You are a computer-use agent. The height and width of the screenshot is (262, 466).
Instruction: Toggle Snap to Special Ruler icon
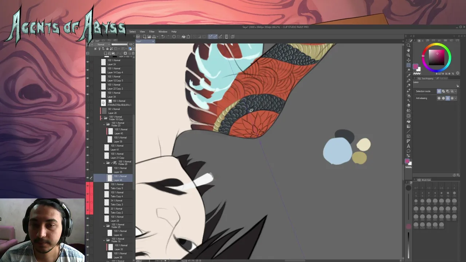(215, 36)
